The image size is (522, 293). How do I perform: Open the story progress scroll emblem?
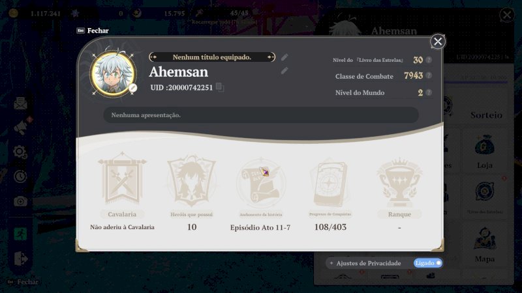[261, 182]
